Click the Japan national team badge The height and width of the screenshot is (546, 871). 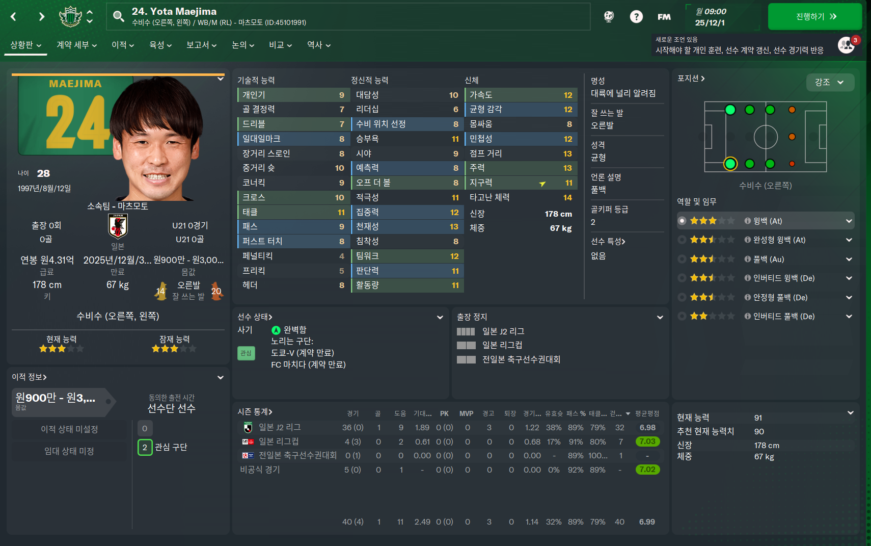(118, 226)
